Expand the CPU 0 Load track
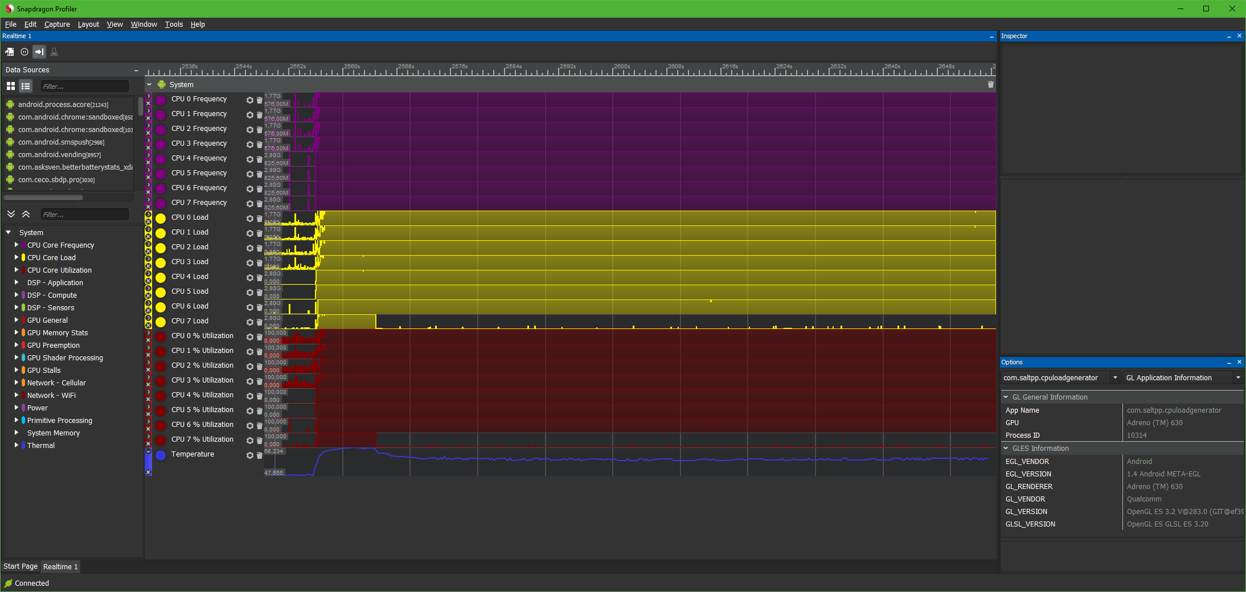 coord(149,214)
